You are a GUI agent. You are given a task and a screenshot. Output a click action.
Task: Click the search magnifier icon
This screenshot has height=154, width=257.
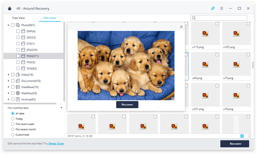pos(194,18)
